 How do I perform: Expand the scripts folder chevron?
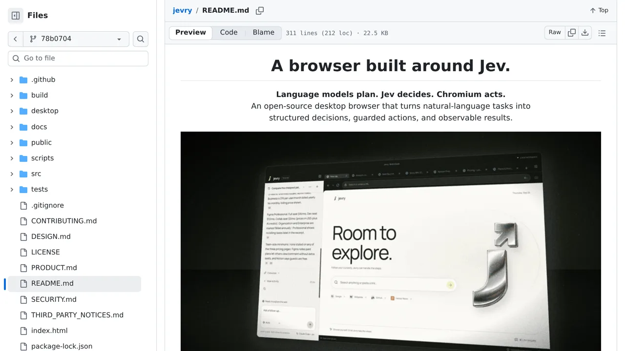point(12,158)
